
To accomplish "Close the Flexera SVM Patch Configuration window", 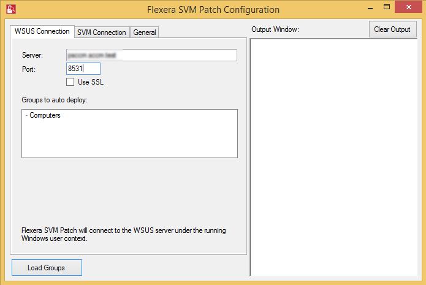I will coord(409,7).
